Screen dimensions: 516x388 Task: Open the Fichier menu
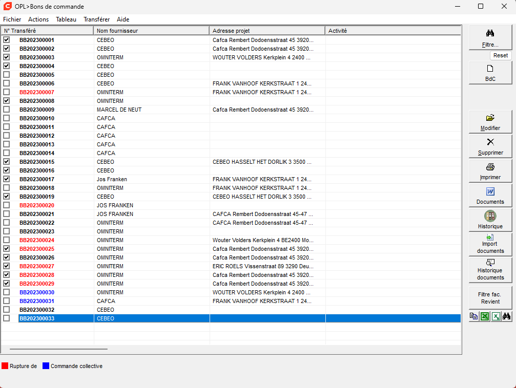pos(12,19)
